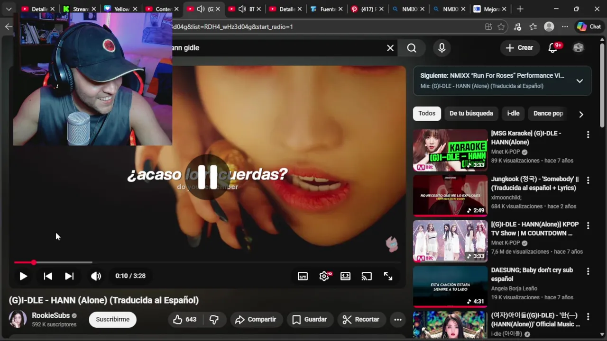This screenshot has height=341, width=607.
Task: Cast video to a TV device
Action: [x=367, y=276]
